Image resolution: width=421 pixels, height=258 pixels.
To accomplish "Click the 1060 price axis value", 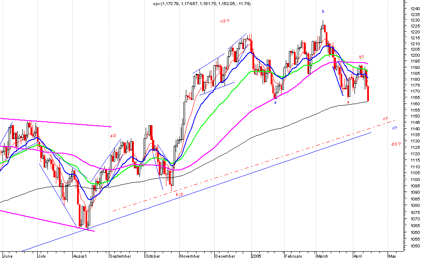I will 415,233.
